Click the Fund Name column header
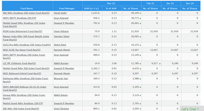 click(x=27, y=9)
